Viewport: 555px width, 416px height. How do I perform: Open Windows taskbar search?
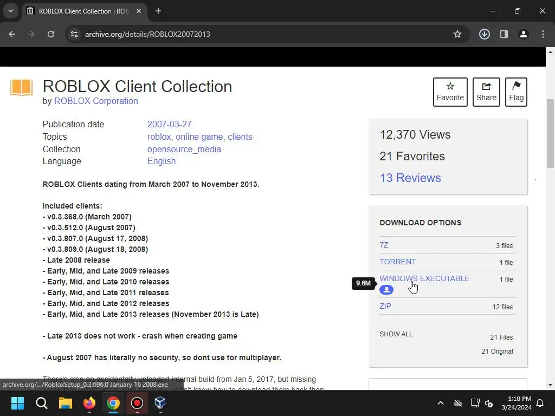point(41,403)
